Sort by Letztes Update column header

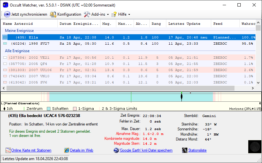[189, 23]
